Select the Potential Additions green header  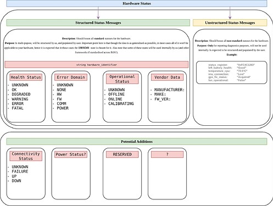click(x=137, y=142)
